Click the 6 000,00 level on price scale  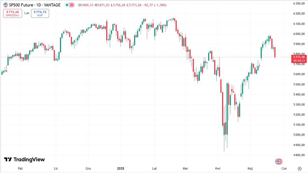click(298, 34)
